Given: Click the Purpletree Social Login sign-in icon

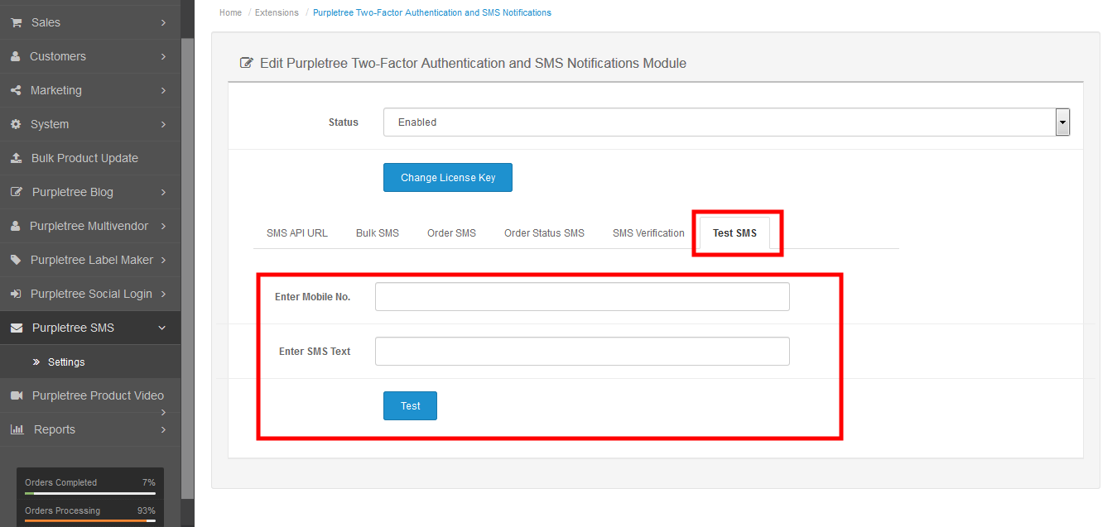Looking at the screenshot, I should click(x=16, y=294).
